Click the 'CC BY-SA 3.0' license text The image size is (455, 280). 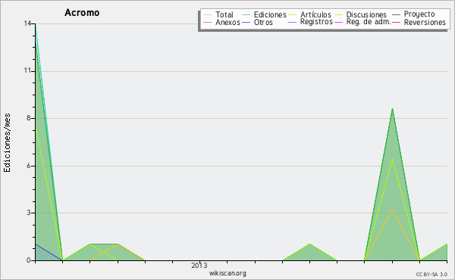pos(431,274)
